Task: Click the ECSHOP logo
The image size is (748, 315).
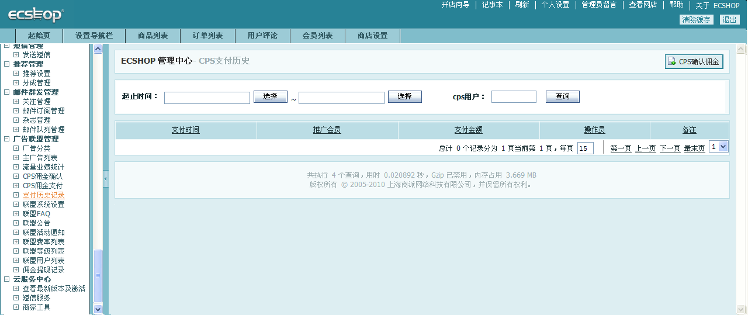Action: click(x=35, y=15)
